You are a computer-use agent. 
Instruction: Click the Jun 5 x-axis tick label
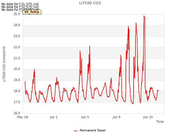(x=85, y=117)
